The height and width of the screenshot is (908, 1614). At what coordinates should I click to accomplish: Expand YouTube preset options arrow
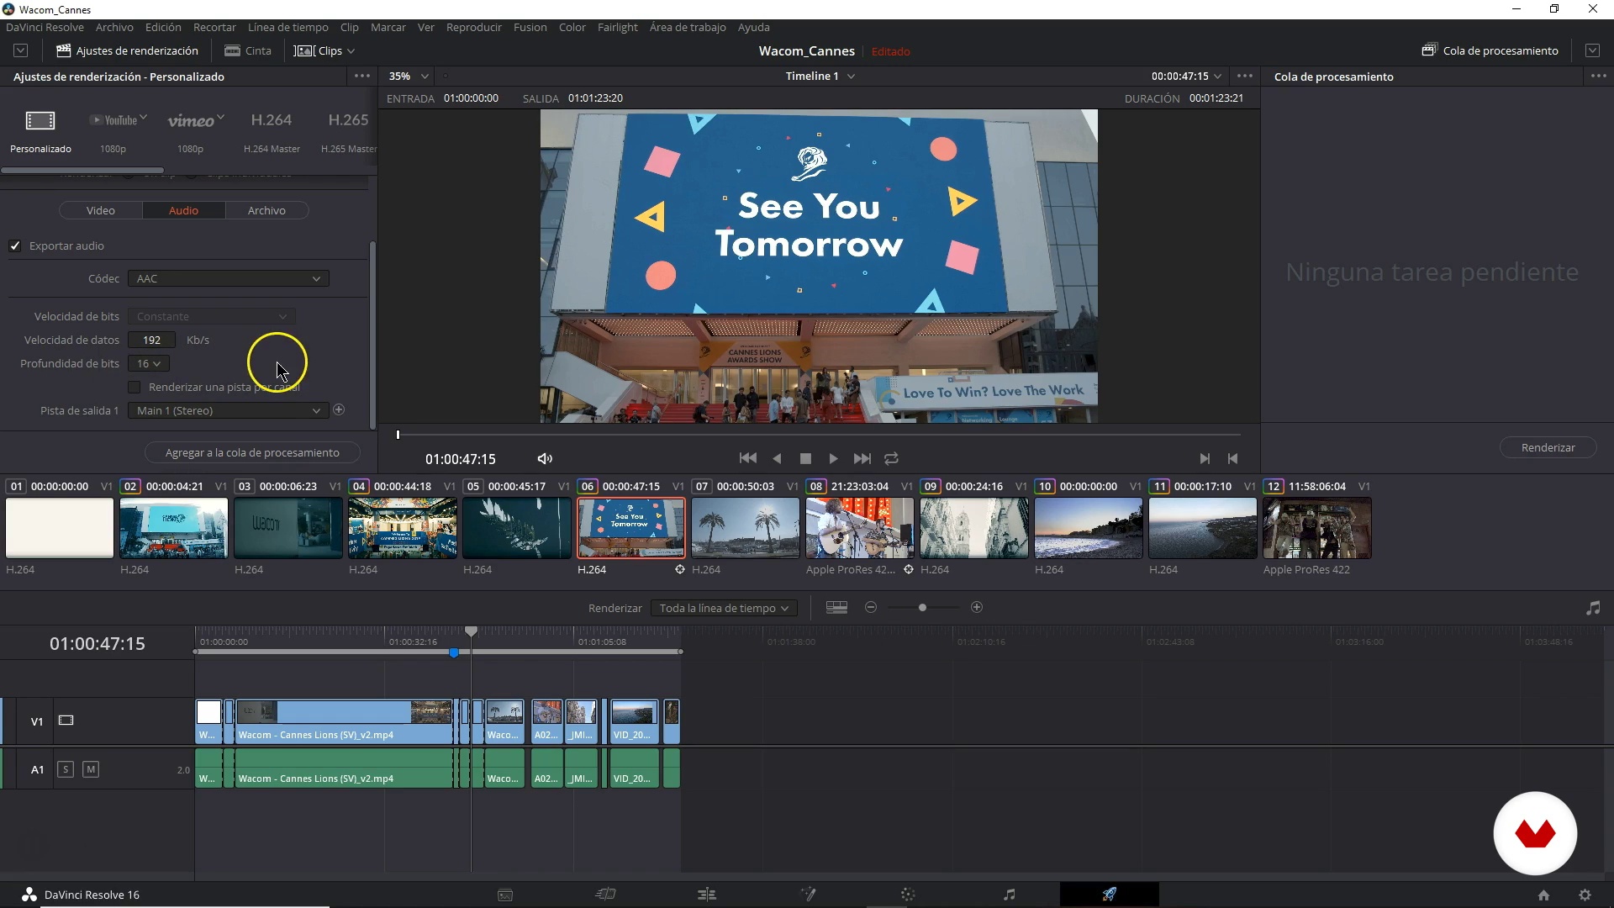point(144,117)
